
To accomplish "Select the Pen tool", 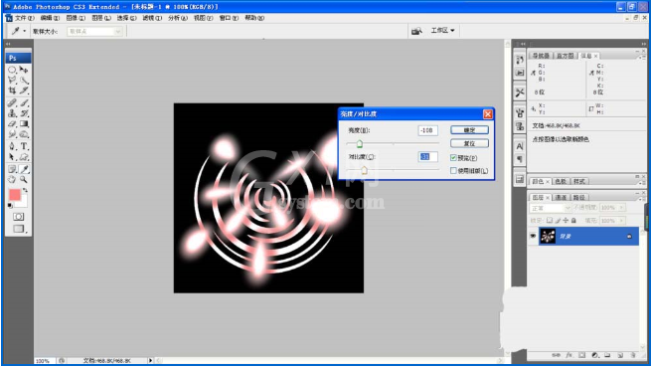I will [x=12, y=146].
